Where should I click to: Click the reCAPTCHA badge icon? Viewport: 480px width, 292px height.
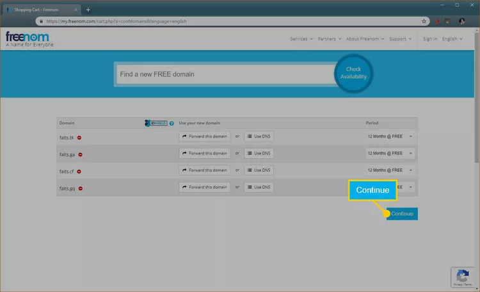click(x=461, y=277)
